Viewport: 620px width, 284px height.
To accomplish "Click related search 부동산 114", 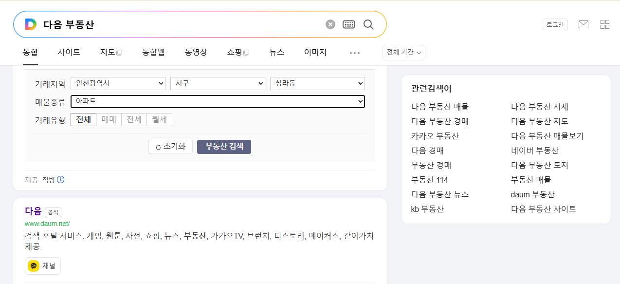I will point(430,180).
